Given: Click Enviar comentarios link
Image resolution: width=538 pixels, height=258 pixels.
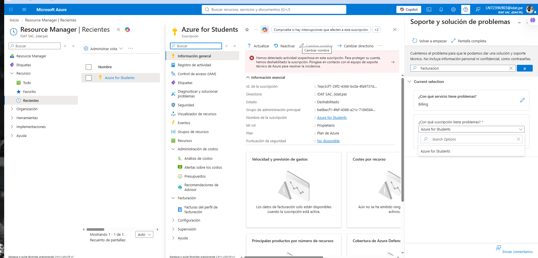Looking at the screenshot, I should [517, 252].
